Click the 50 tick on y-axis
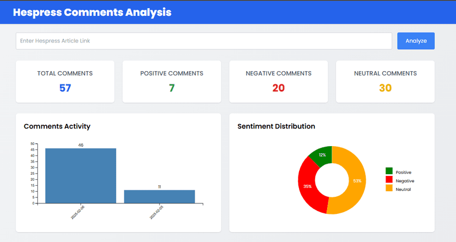The width and height of the screenshot is (456, 242). point(32,143)
